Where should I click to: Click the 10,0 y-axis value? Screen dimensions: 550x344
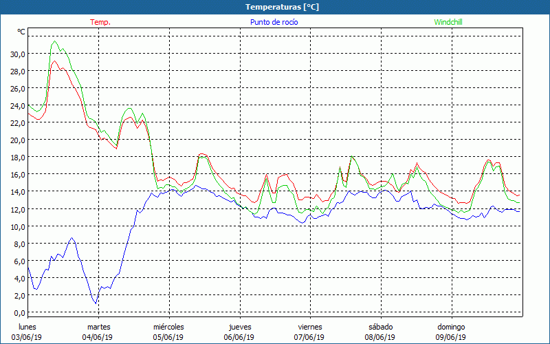[18, 226]
